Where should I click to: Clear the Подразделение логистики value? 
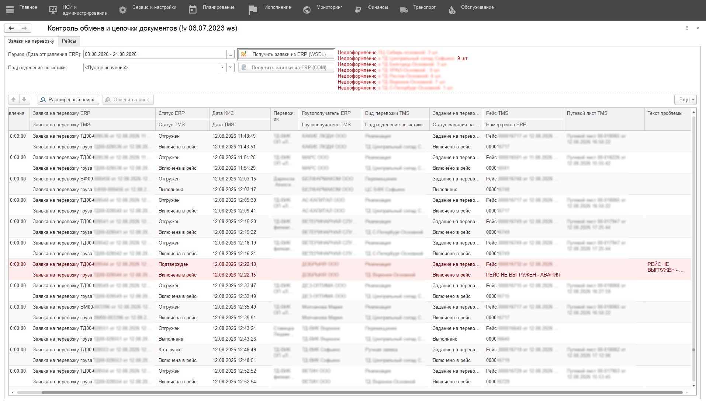click(231, 67)
